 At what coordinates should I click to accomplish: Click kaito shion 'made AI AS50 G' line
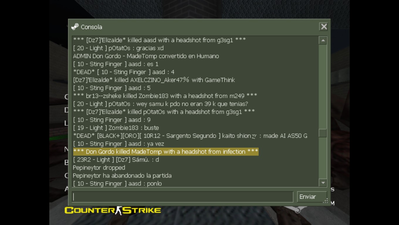tap(190, 136)
